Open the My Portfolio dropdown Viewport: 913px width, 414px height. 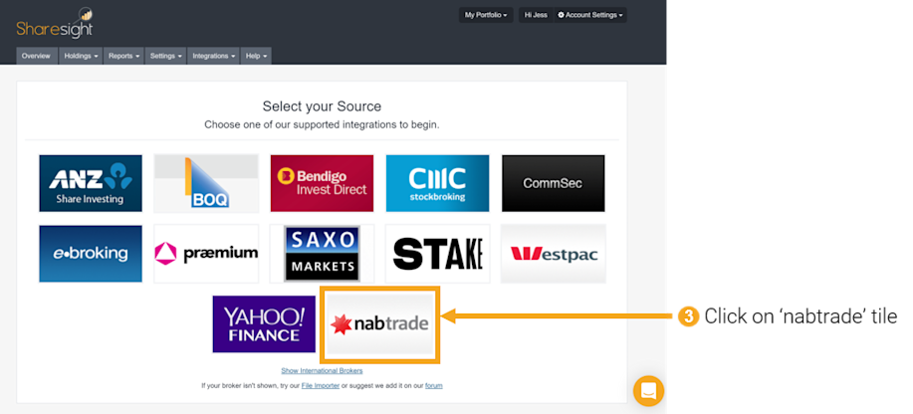(x=486, y=15)
